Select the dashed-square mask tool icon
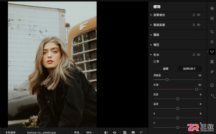Screen dimensions: 216x134 click(x=212, y=18)
